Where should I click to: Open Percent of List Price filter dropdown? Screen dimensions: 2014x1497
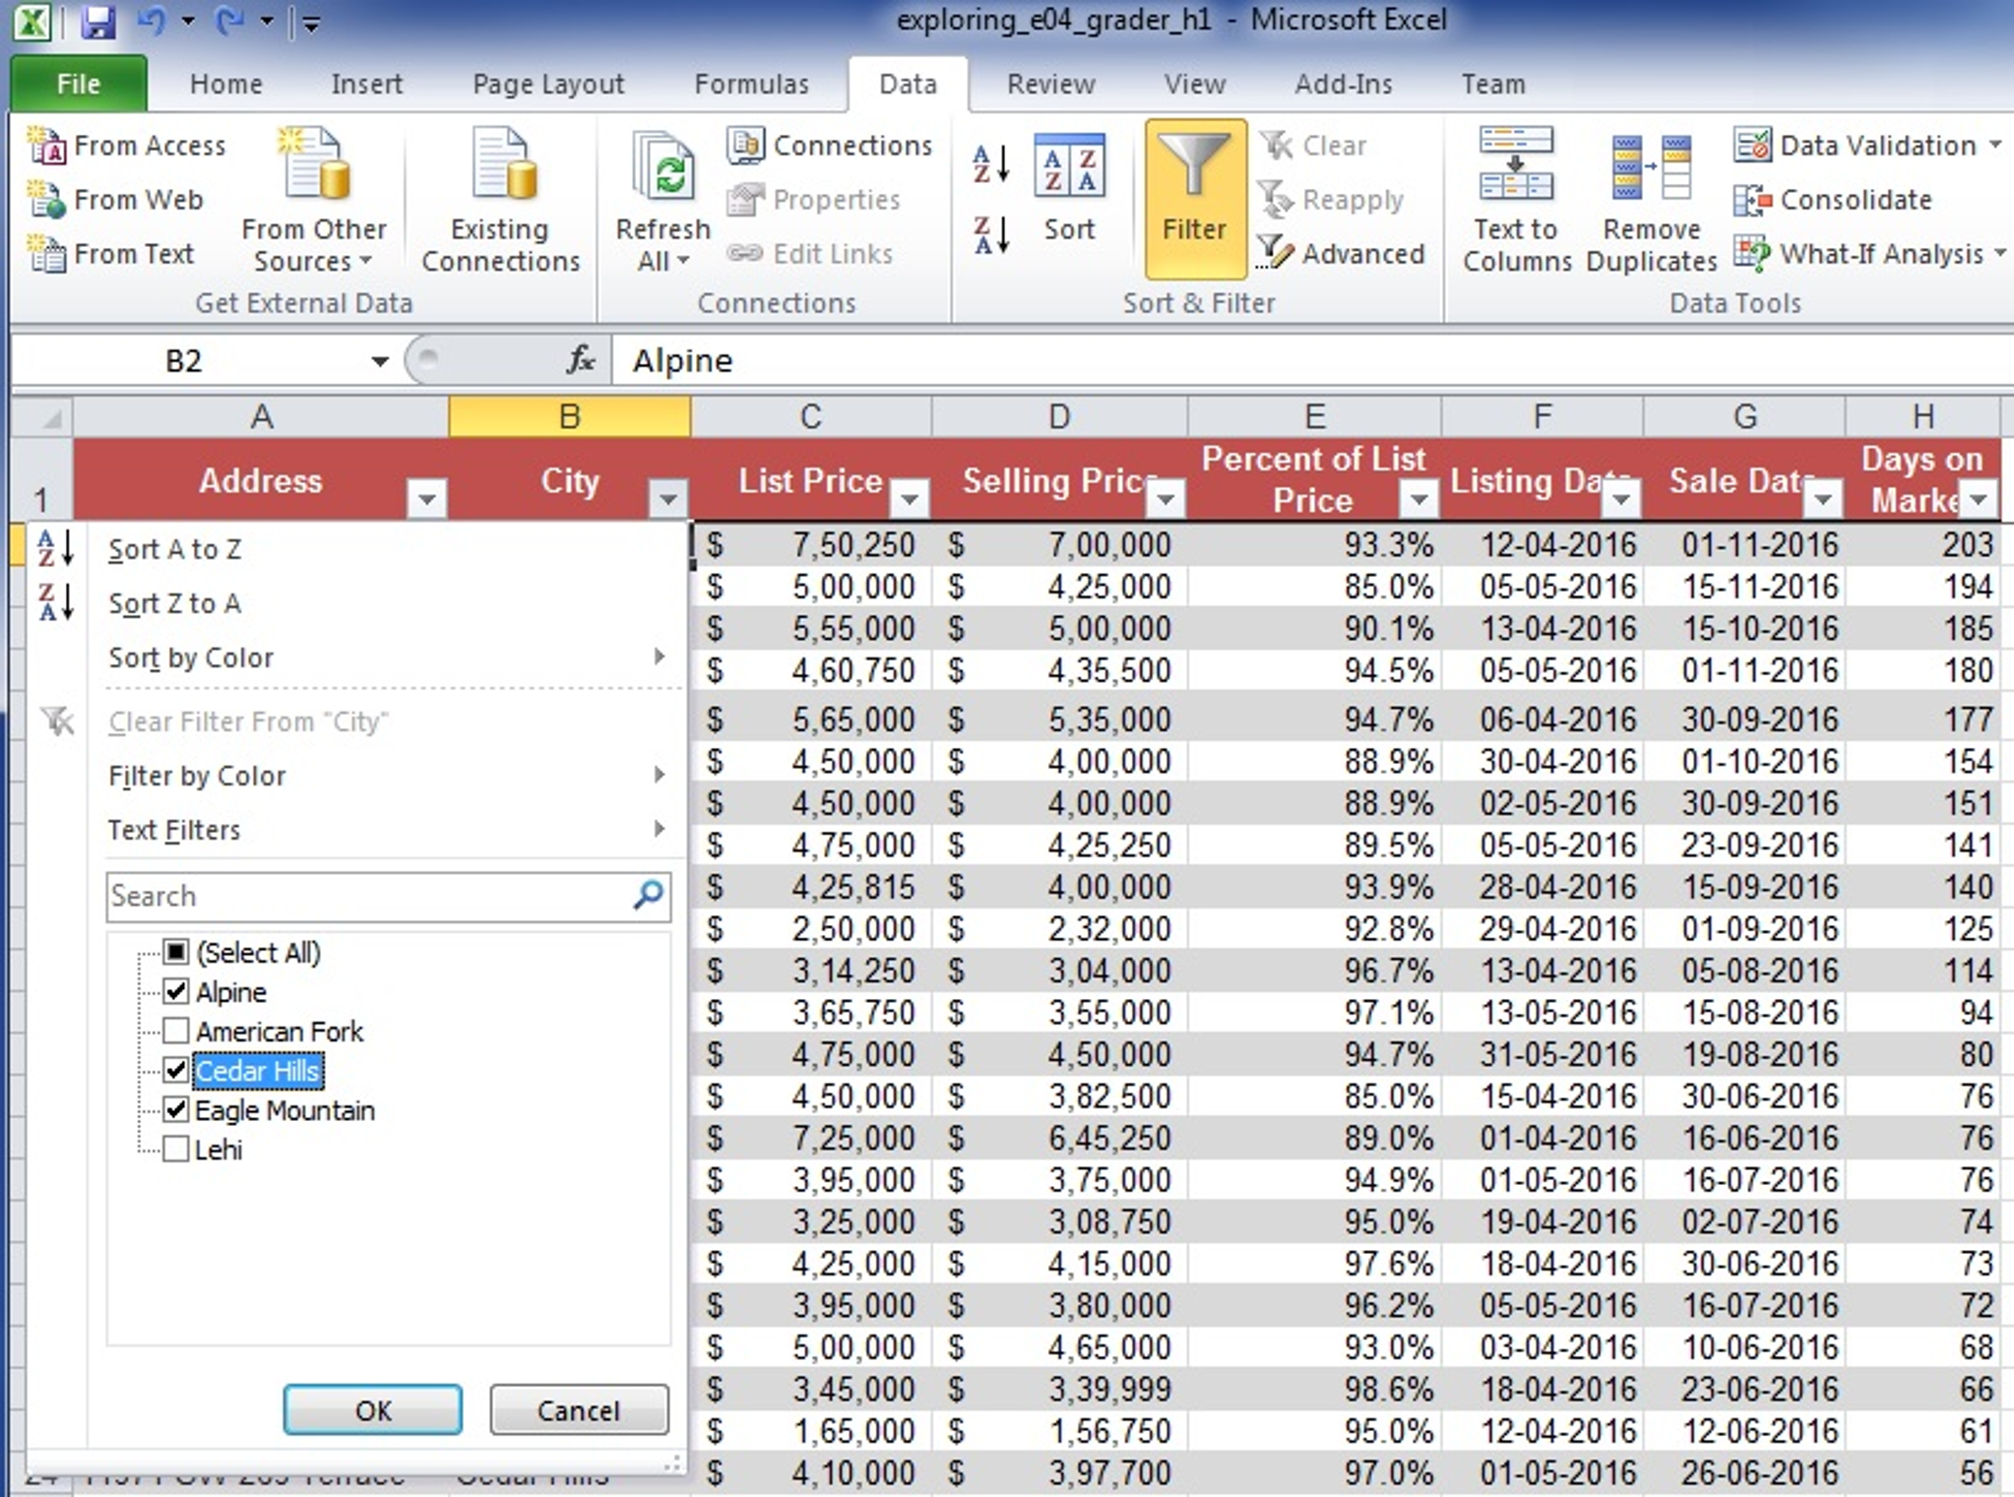(1419, 499)
